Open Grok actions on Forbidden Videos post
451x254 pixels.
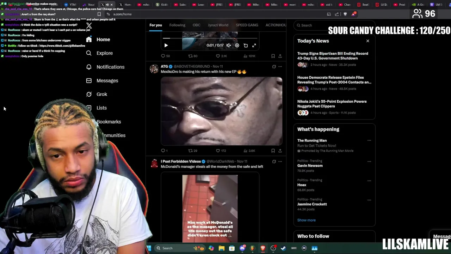tap(274, 161)
